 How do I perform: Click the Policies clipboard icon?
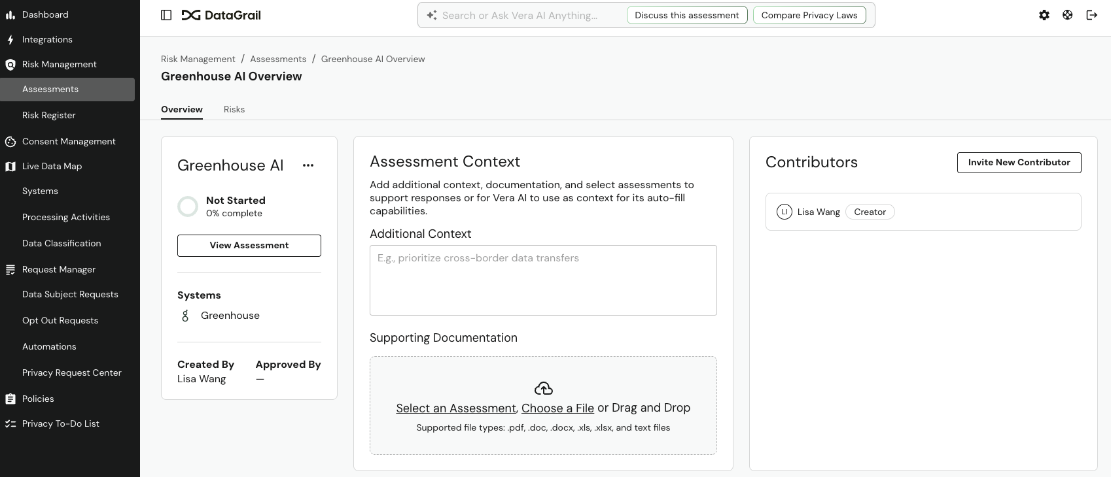tap(10, 399)
